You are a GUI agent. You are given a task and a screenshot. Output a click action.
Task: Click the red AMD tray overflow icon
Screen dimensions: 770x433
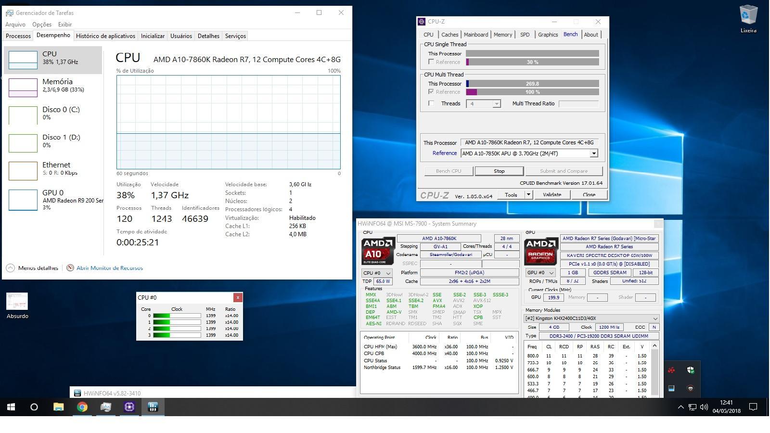[671, 370]
